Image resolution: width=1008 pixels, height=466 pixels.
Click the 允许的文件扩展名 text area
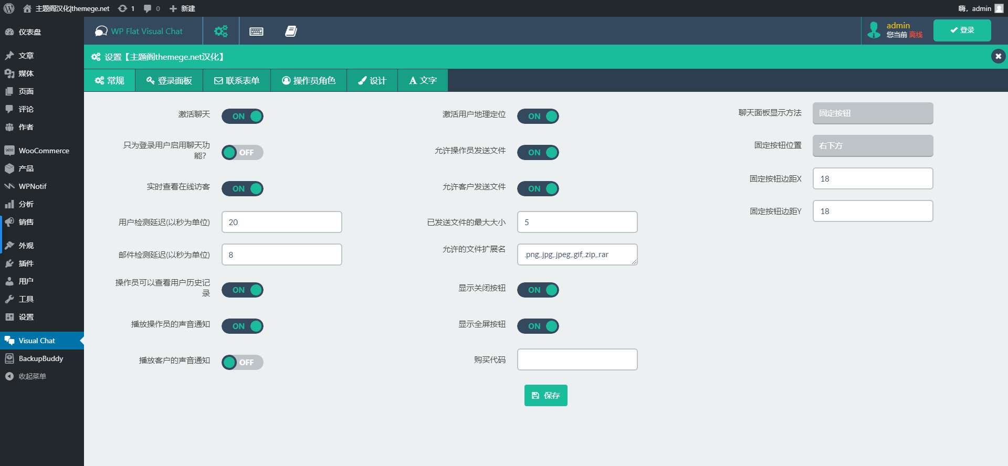click(x=577, y=255)
